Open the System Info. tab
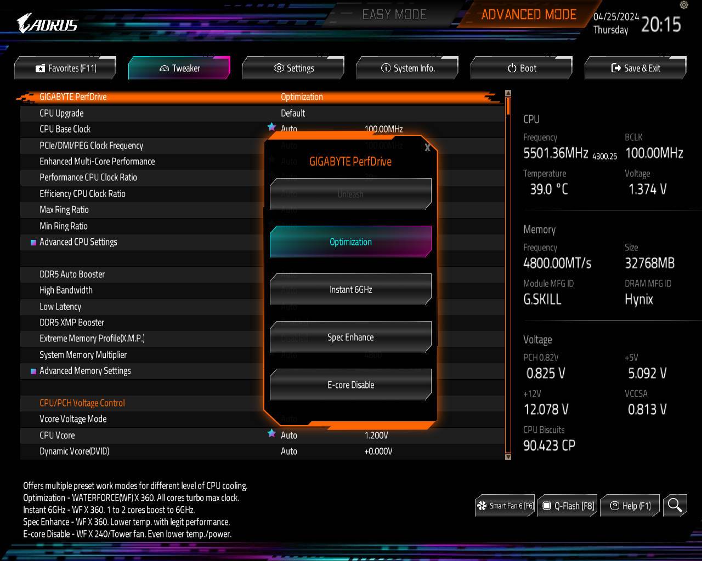Viewport: 702px width, 561px height. coord(407,68)
